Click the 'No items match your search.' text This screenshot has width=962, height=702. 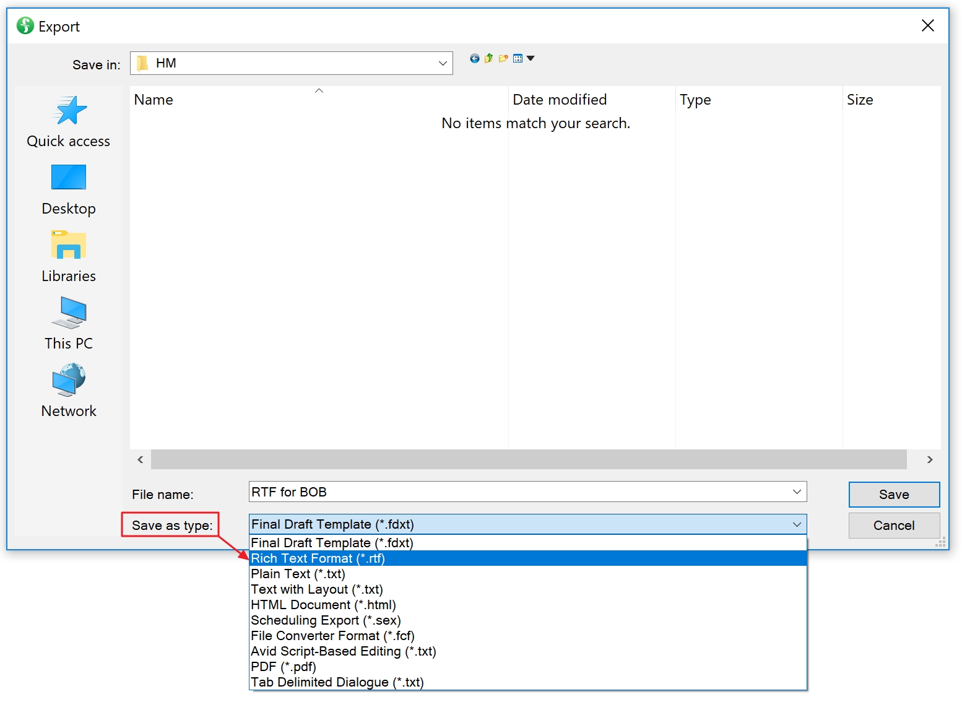[x=536, y=123]
